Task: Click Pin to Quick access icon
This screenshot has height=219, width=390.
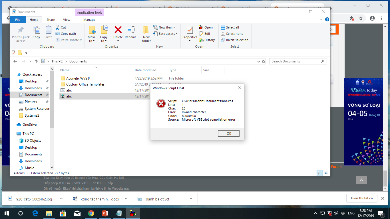Action: [21, 30]
